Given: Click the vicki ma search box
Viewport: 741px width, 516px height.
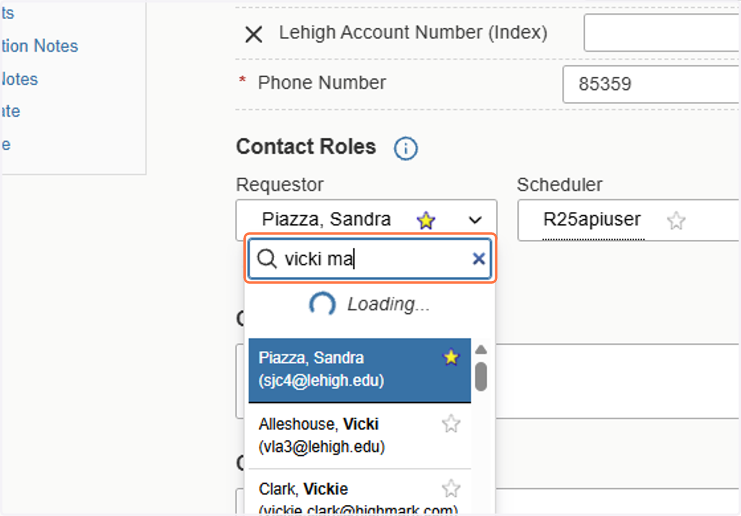Looking at the screenshot, I should (370, 259).
